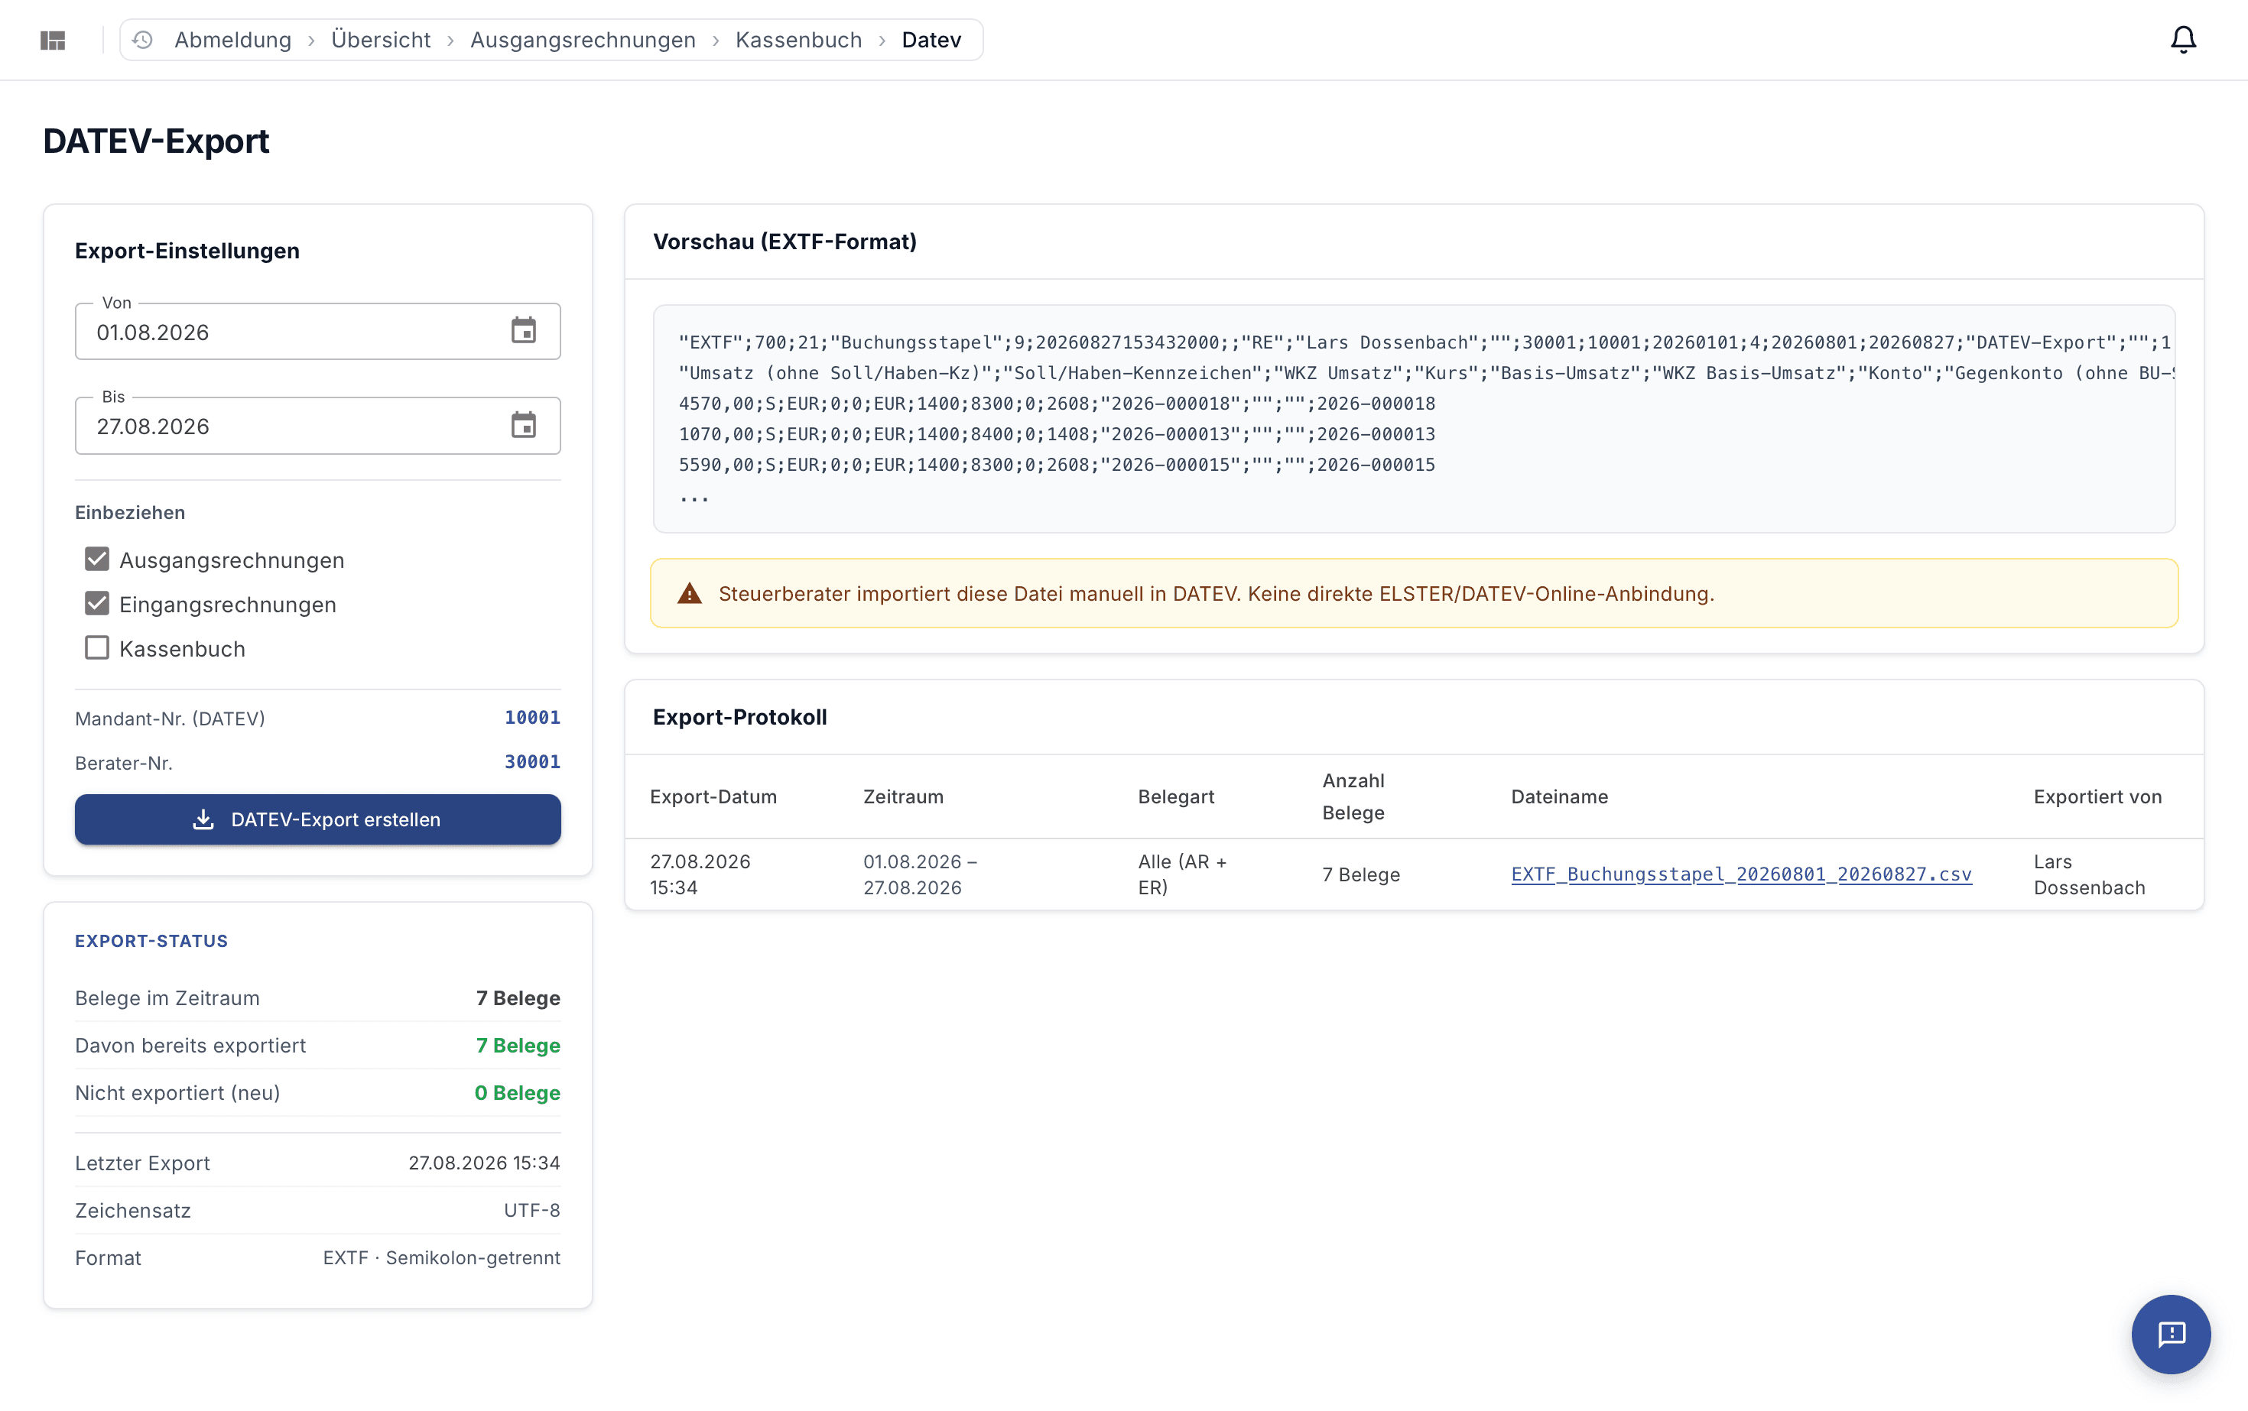Click the history clock icon in breadcrumb
Viewport: 2248px width, 1411px height.
tap(143, 40)
